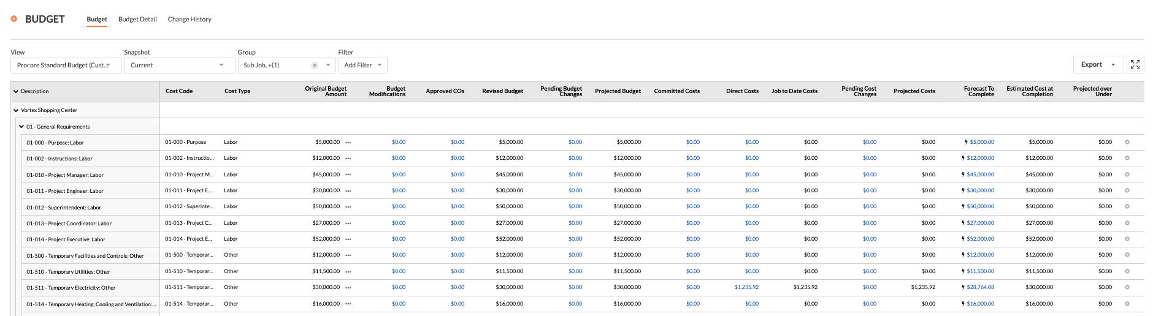The image size is (1153, 316).
Task: Open ellipsis menu for 01-500 Temporary Facilities amount
Action: pos(348,255)
